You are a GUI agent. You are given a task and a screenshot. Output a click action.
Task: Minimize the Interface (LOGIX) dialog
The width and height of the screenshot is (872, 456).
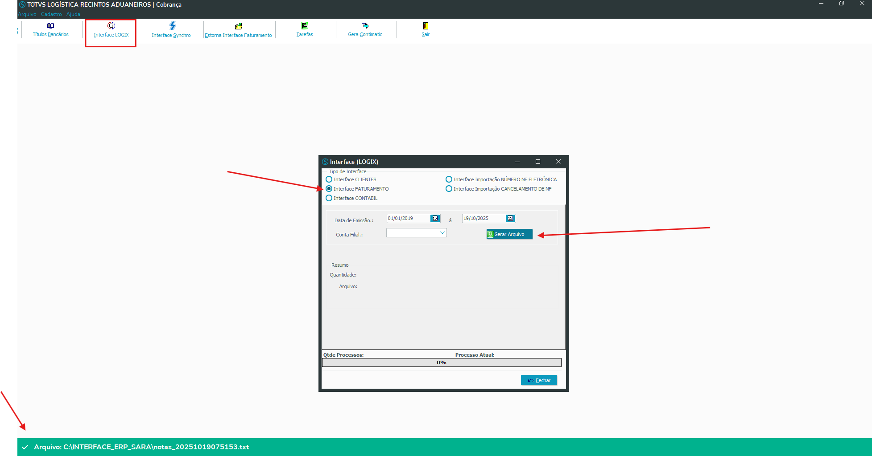coord(517,162)
